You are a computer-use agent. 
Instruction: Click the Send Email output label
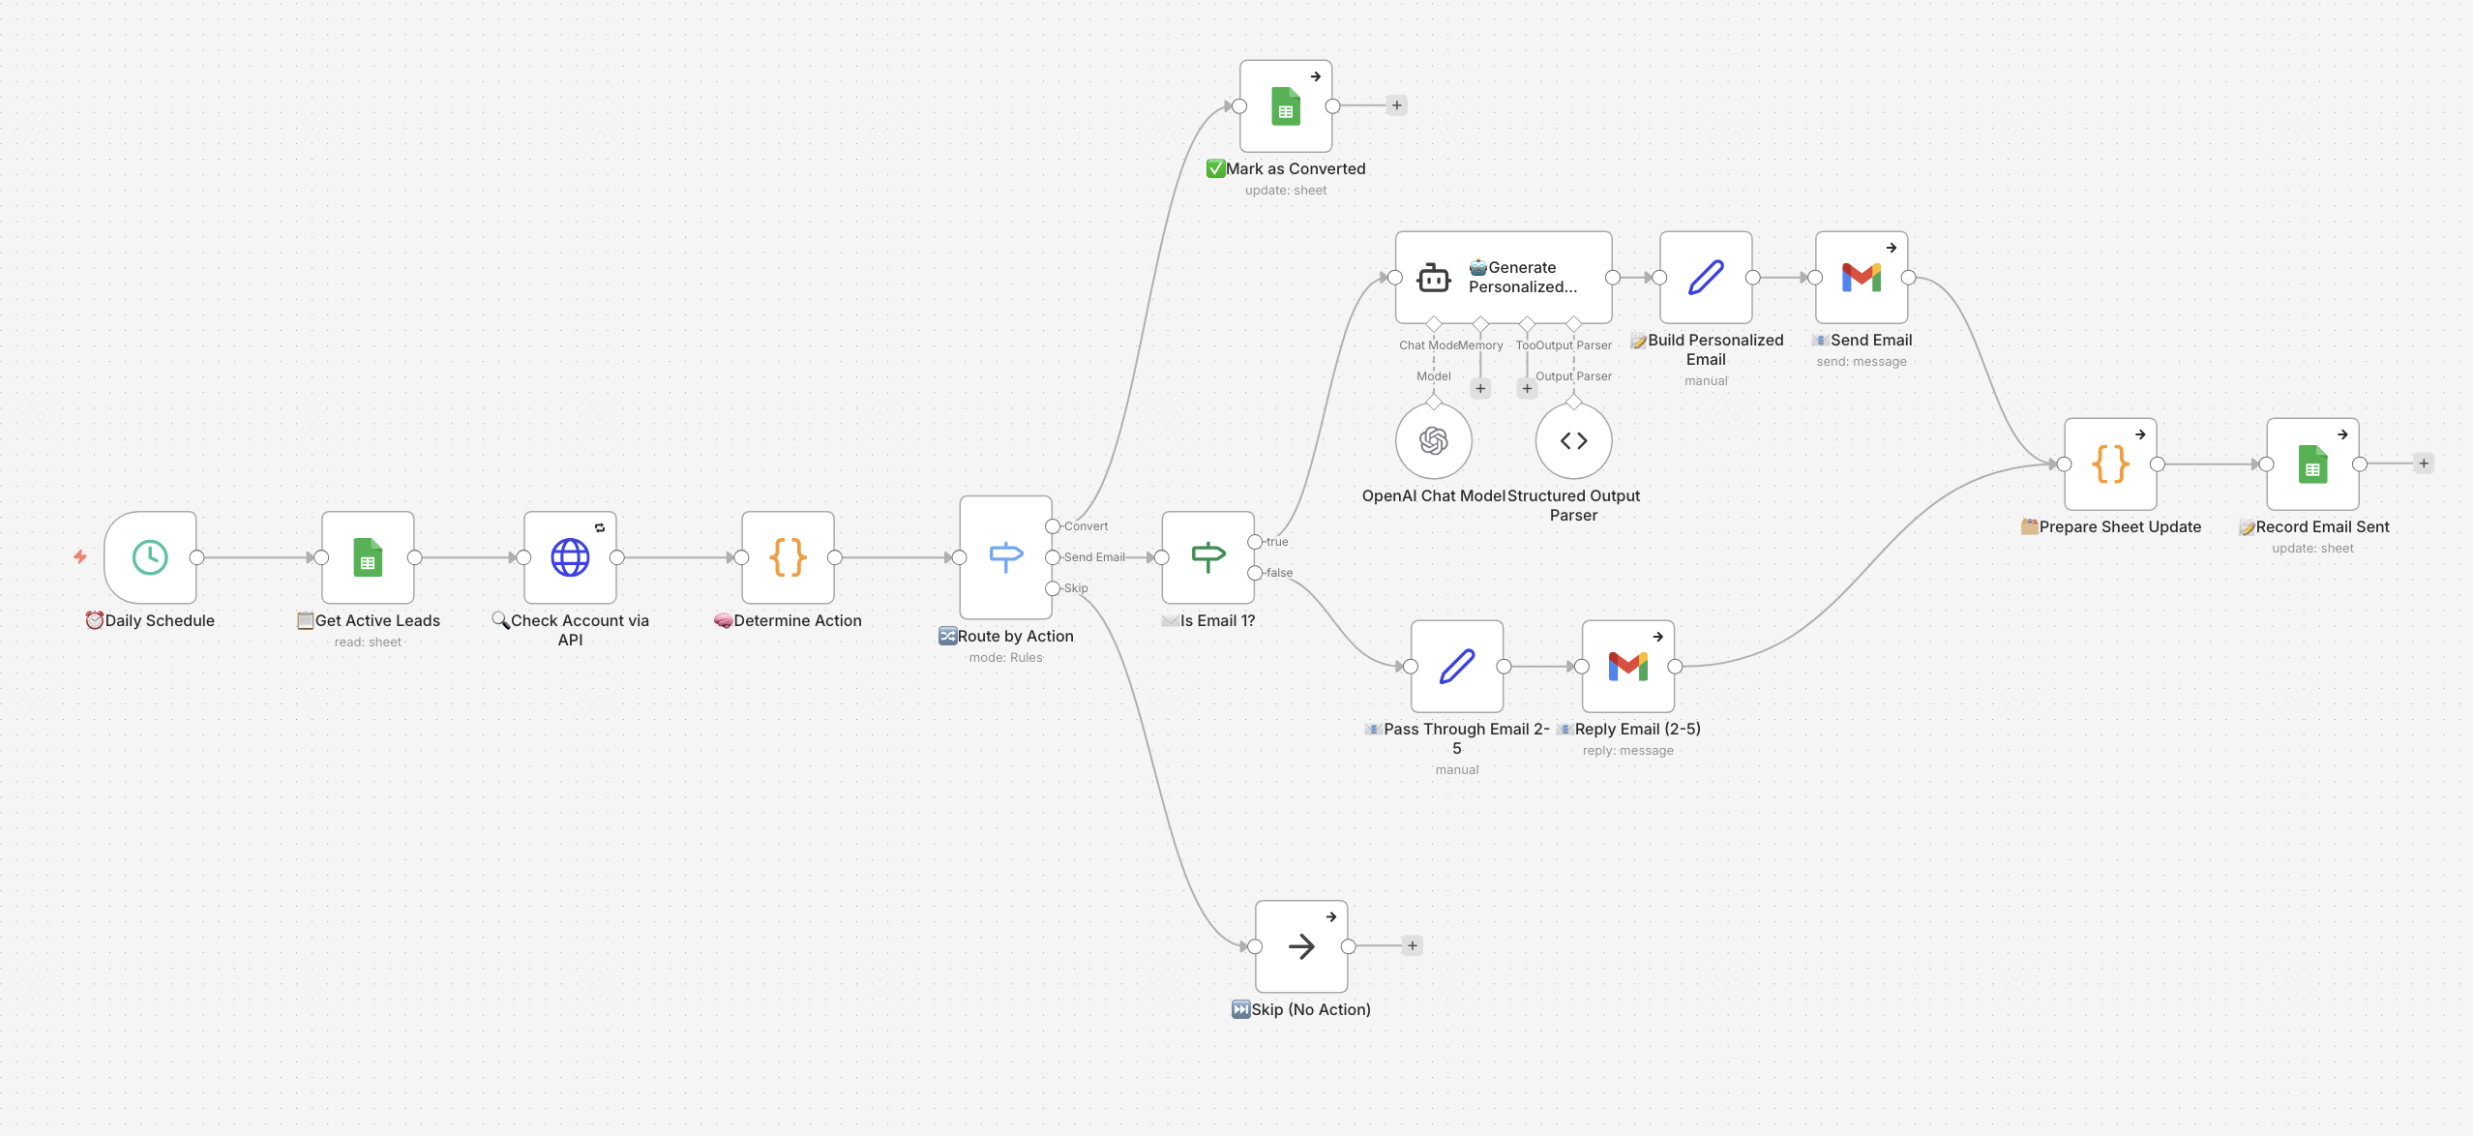tap(1094, 556)
